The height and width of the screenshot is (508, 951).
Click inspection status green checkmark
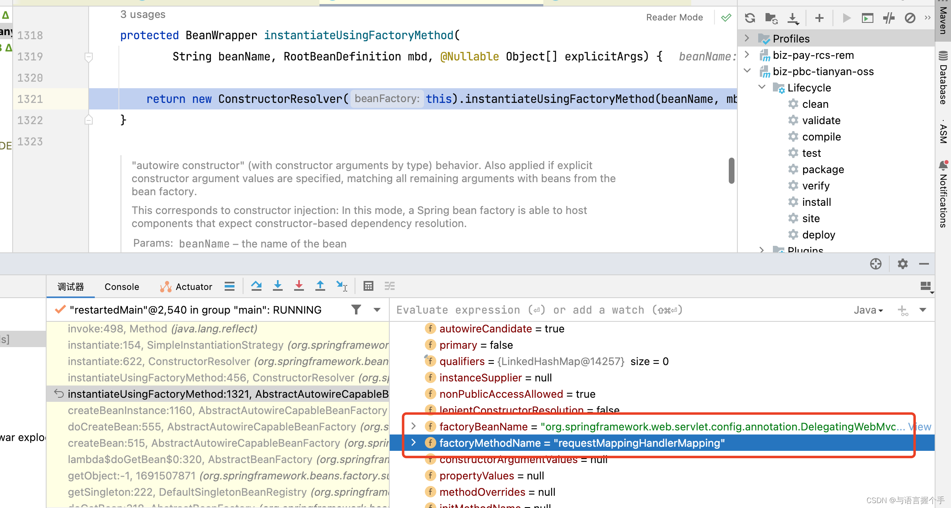pyautogui.click(x=726, y=18)
